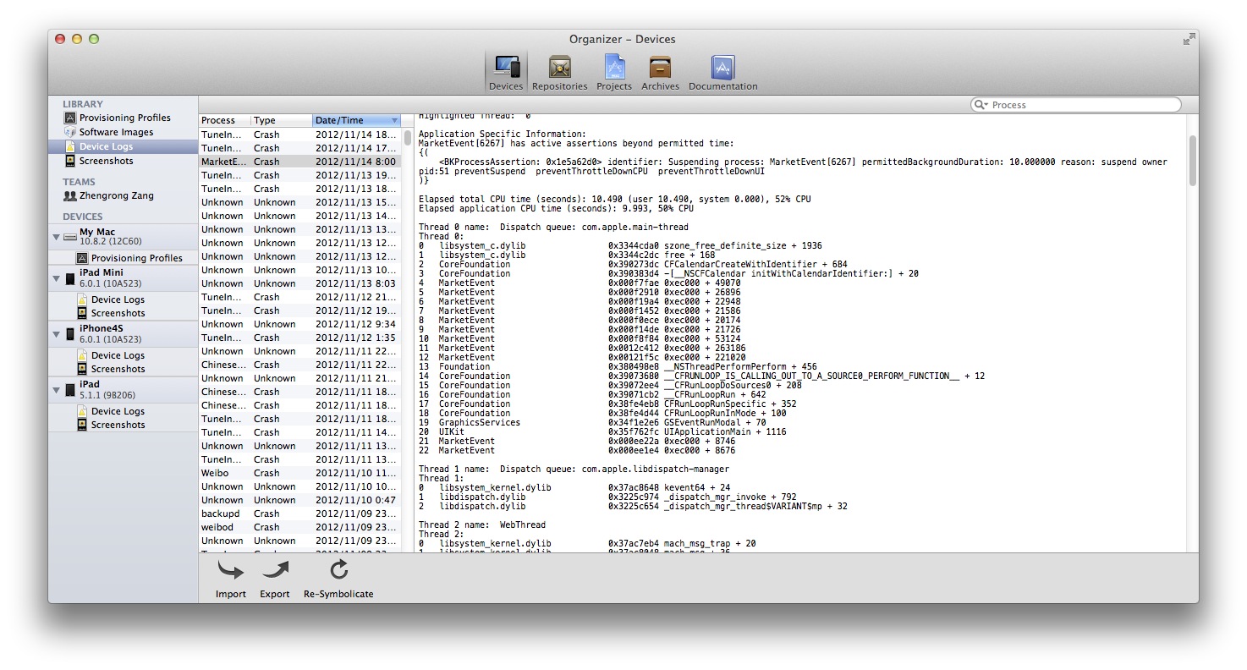Collapse the iPhone4S disclosure triangle
Image resolution: width=1247 pixels, height=670 pixels.
coord(57,334)
